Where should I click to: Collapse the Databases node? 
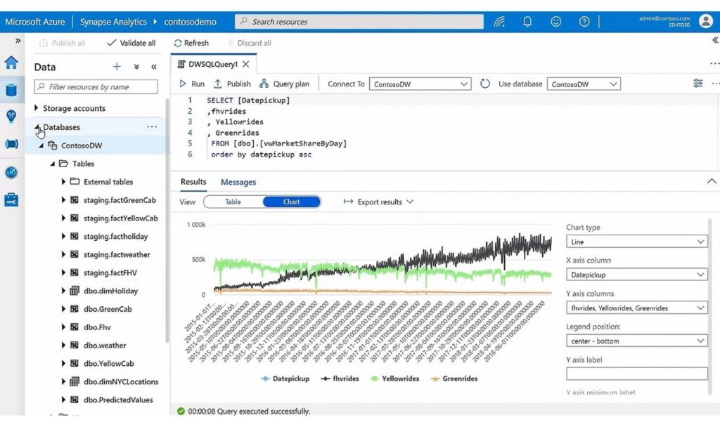coord(37,127)
